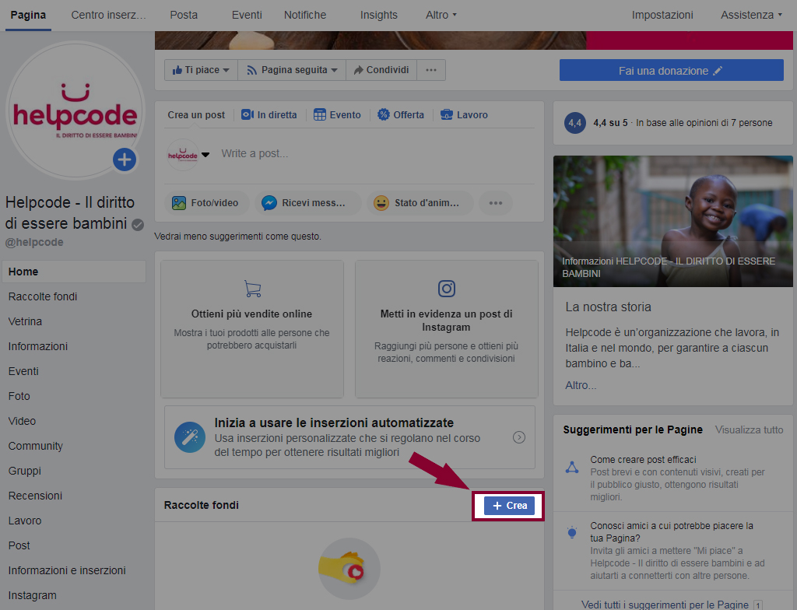Click the emoji icon for Stato d'anim...

[x=381, y=203]
